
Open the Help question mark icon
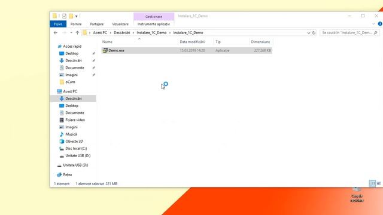click(380, 24)
